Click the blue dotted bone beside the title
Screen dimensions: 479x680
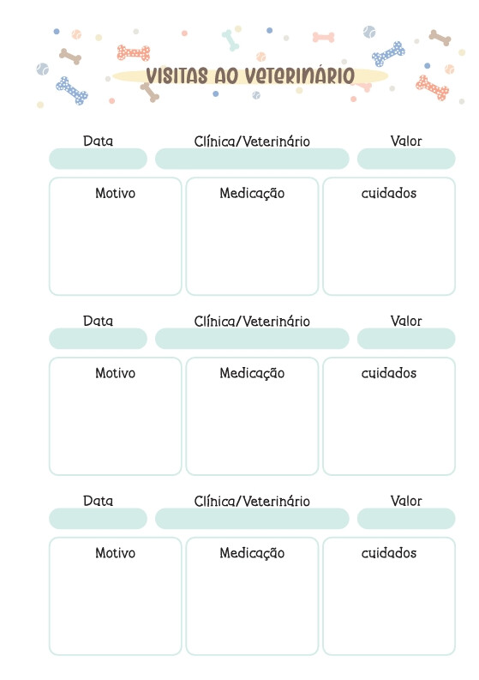388,54
